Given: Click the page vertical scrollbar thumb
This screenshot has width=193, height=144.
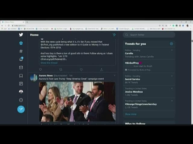Looking at the screenshot, I should [x=192, y=41].
